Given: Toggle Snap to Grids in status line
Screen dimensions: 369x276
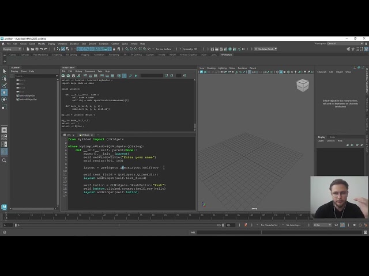Looking at the screenshot, I should coord(127,49).
